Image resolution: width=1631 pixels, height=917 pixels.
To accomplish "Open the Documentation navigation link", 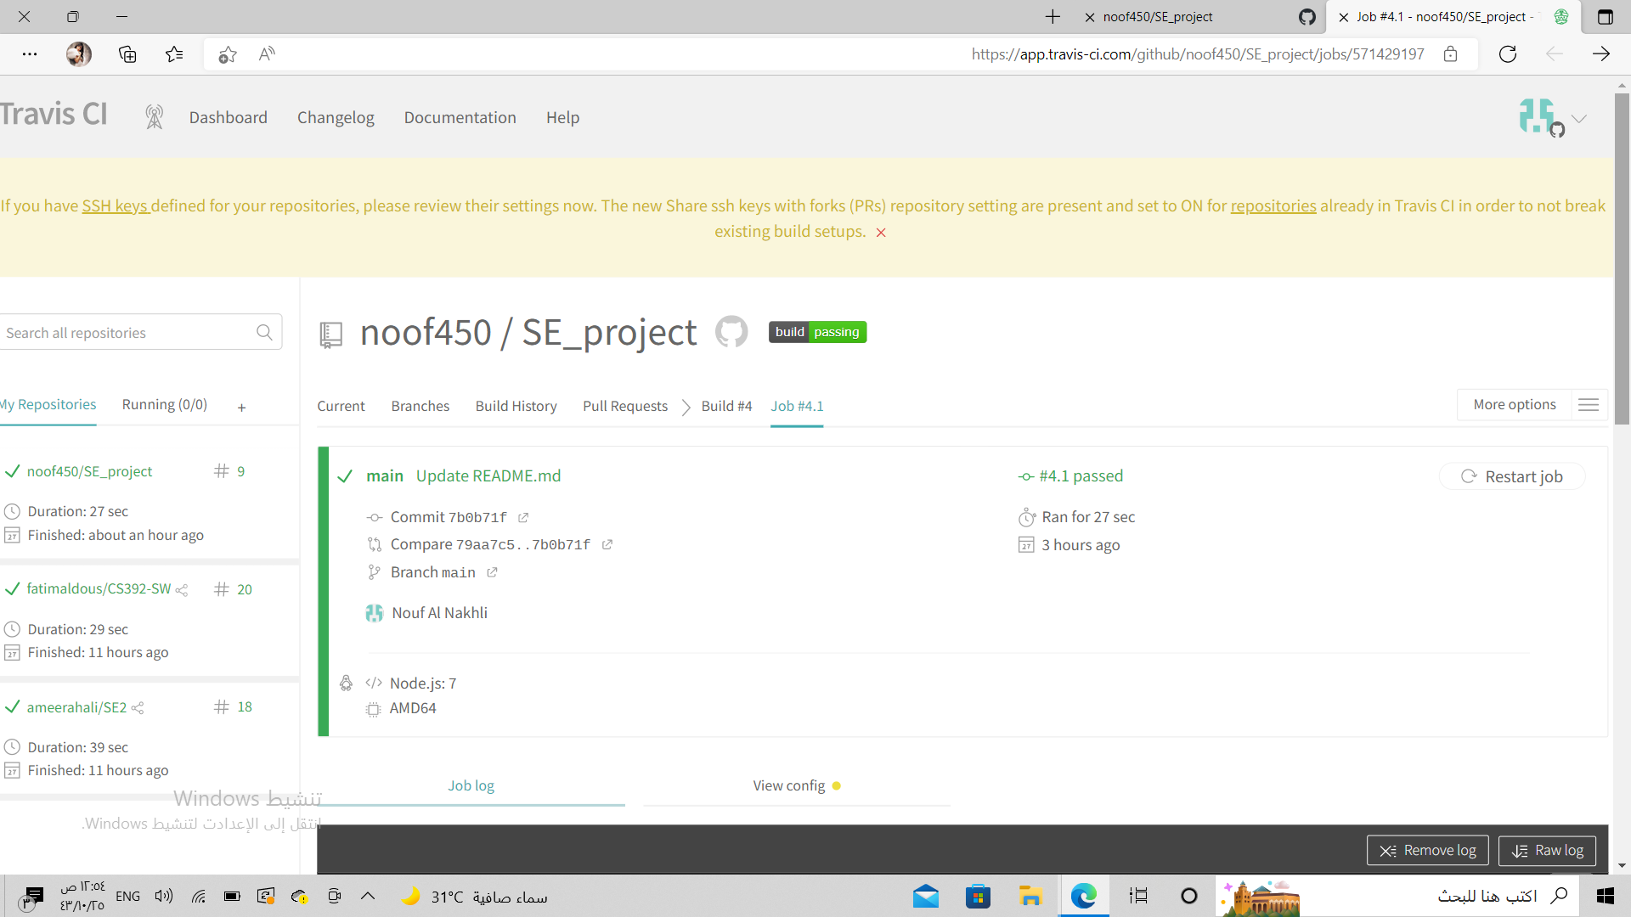I will (460, 118).
